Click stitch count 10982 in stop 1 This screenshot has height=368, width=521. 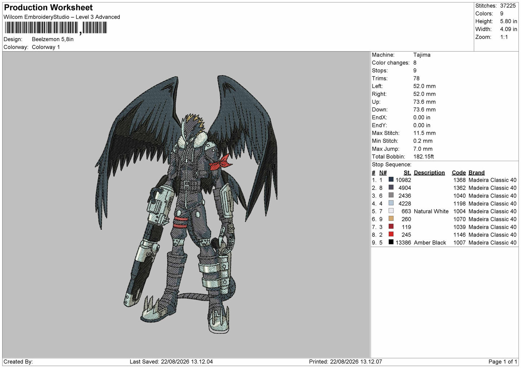coord(403,180)
